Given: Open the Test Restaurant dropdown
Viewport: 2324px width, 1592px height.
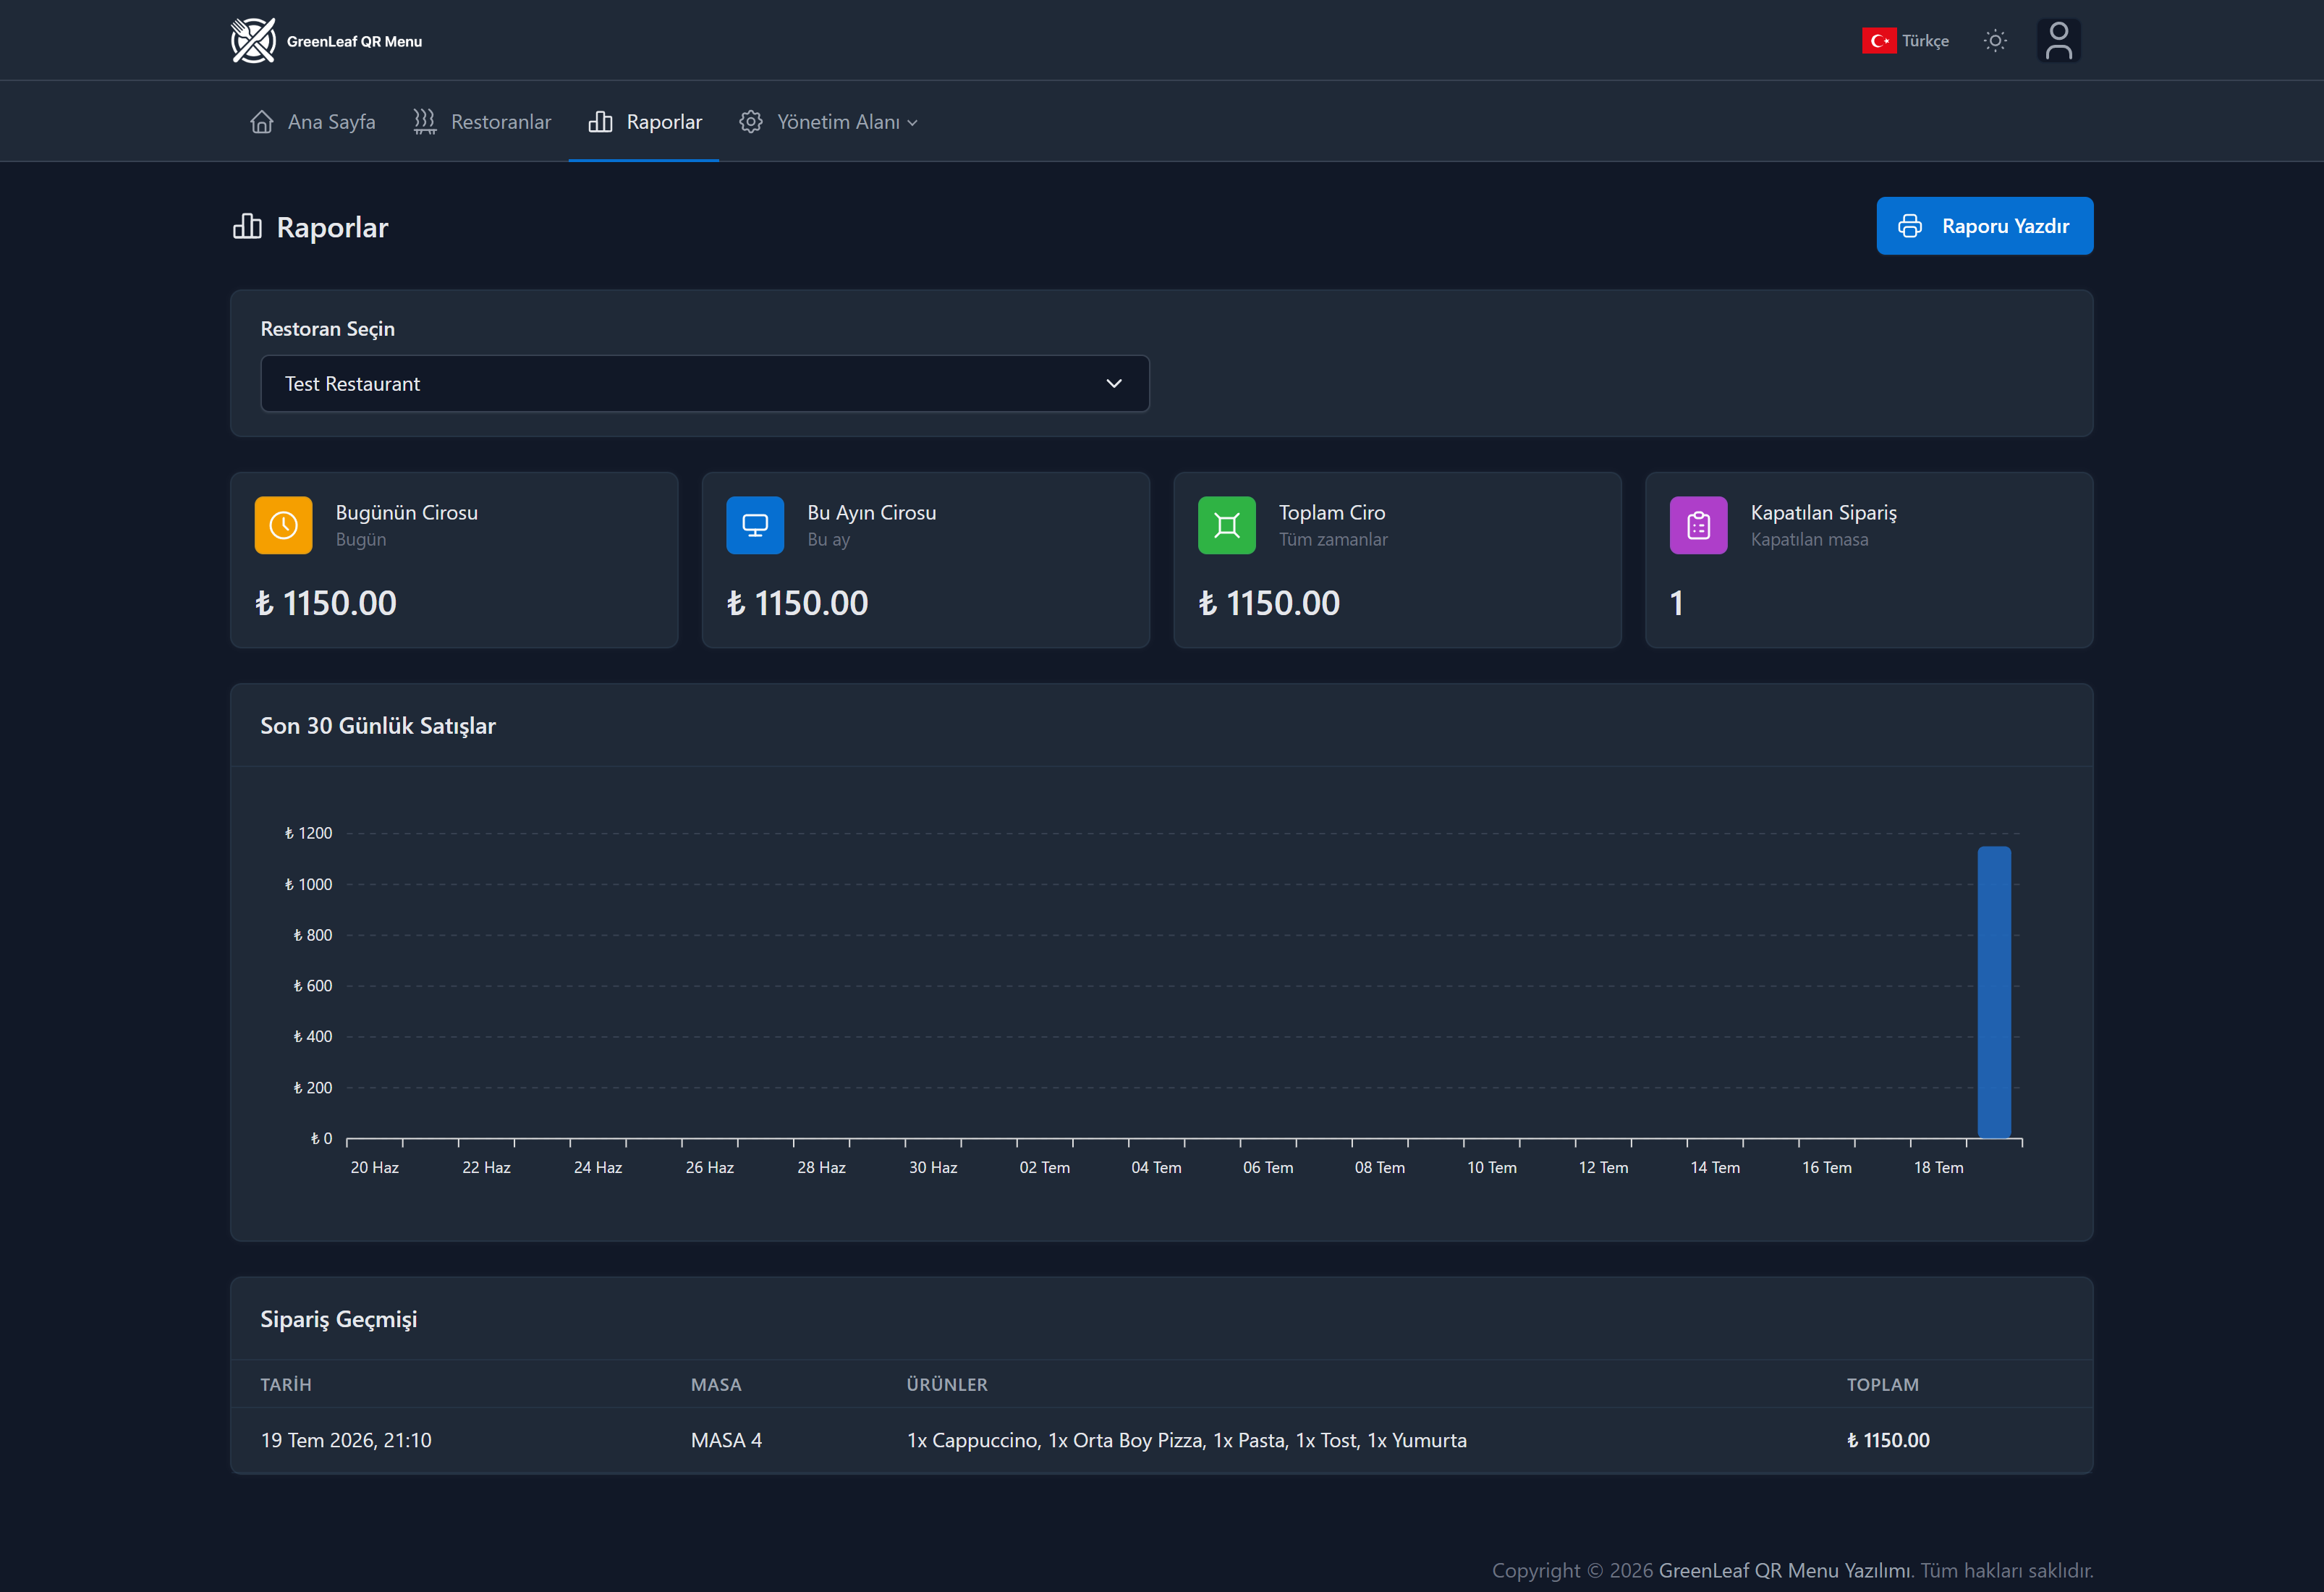Looking at the screenshot, I should pyautogui.click(x=705, y=384).
